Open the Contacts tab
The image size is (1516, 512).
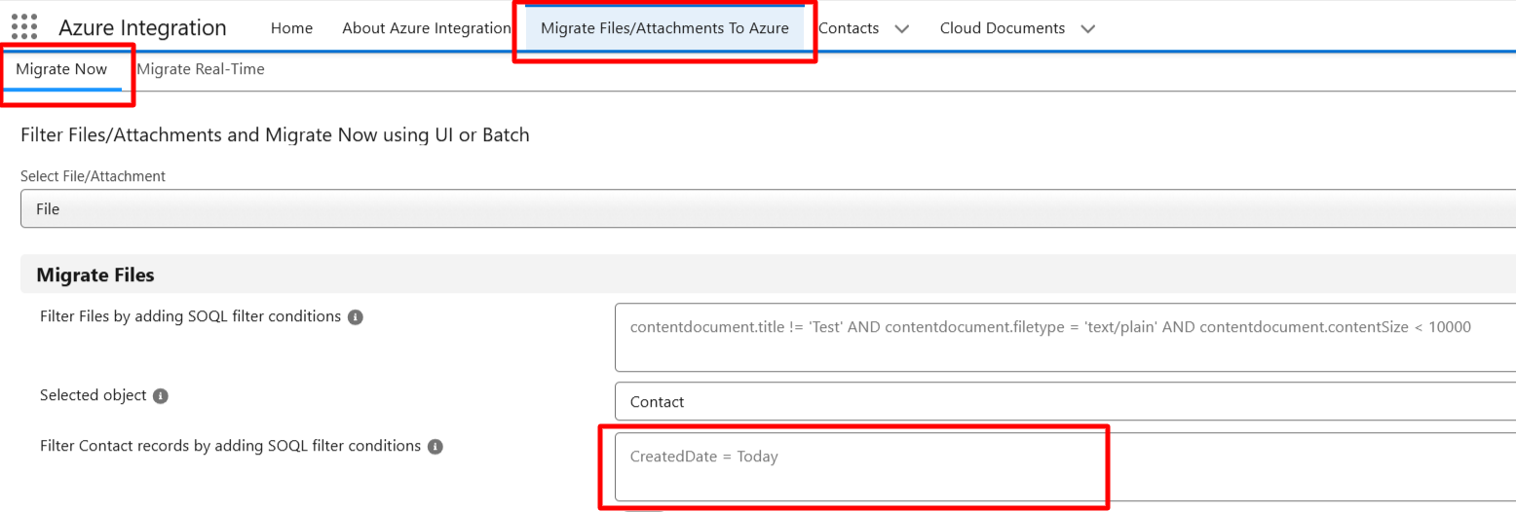tap(849, 28)
